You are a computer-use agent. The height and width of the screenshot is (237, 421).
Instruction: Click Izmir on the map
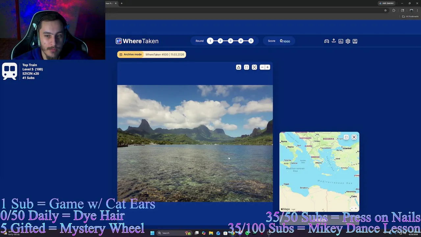tap(337, 159)
